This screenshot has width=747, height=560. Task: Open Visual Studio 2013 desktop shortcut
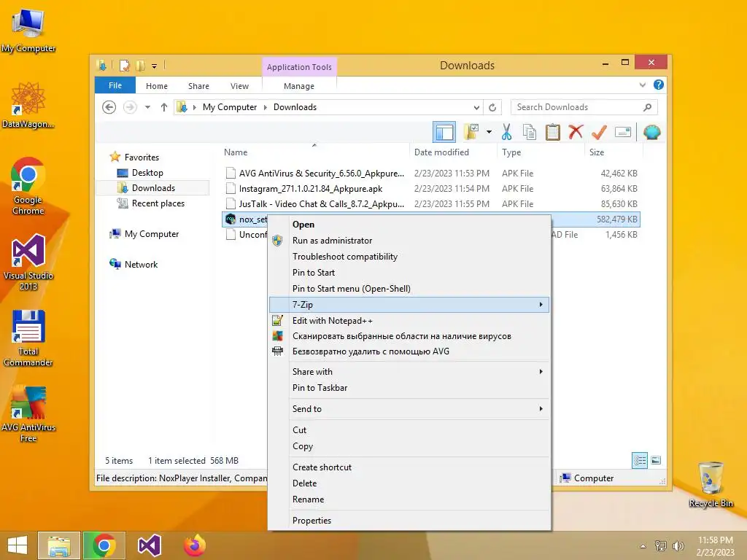(28, 262)
